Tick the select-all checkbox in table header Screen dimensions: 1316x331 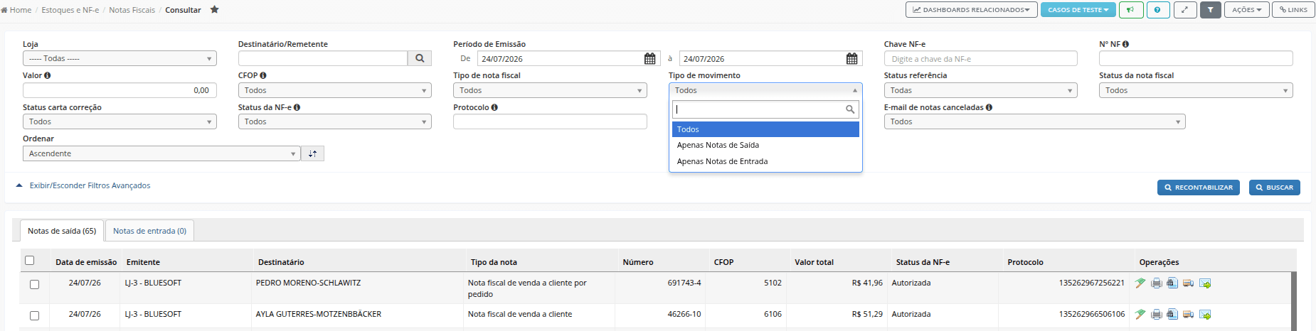pyautogui.click(x=29, y=261)
